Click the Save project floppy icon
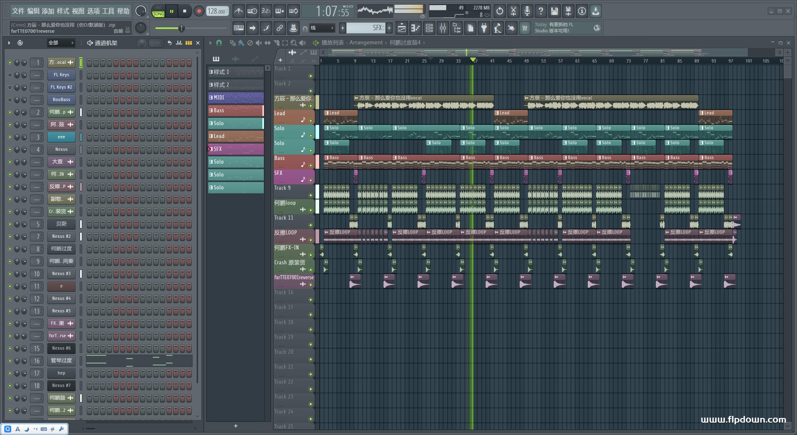 (554, 11)
